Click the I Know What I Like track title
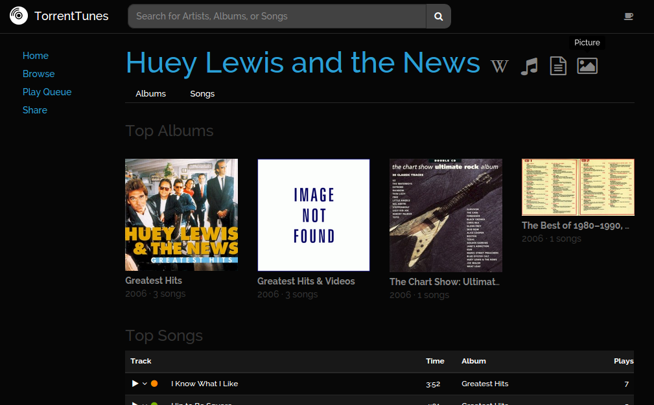 pos(204,384)
